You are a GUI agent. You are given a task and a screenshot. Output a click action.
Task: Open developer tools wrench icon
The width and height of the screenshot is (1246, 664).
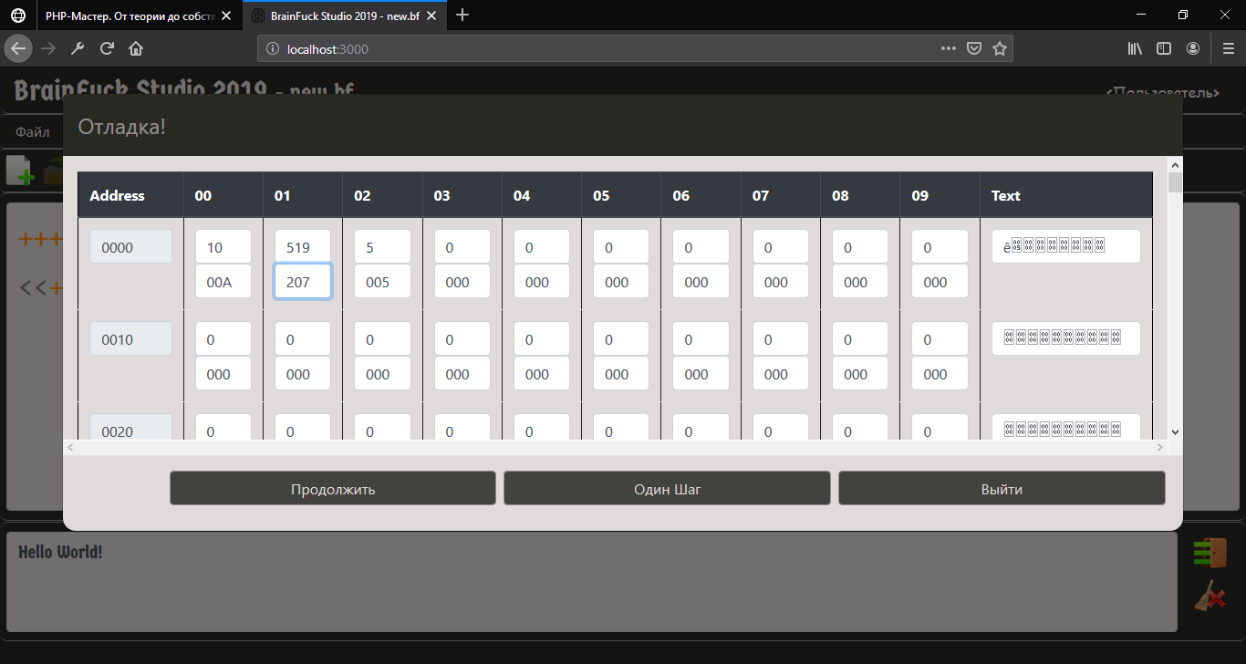[x=78, y=48]
